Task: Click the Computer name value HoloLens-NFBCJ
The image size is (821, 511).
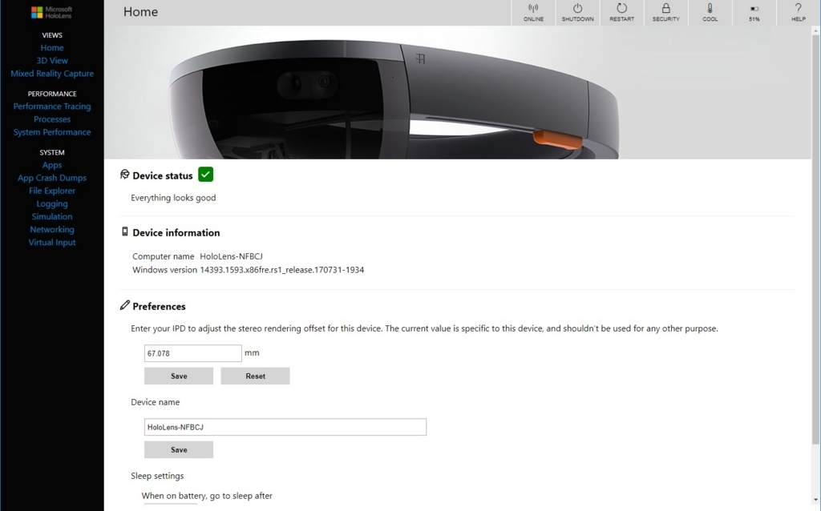Action: (231, 256)
